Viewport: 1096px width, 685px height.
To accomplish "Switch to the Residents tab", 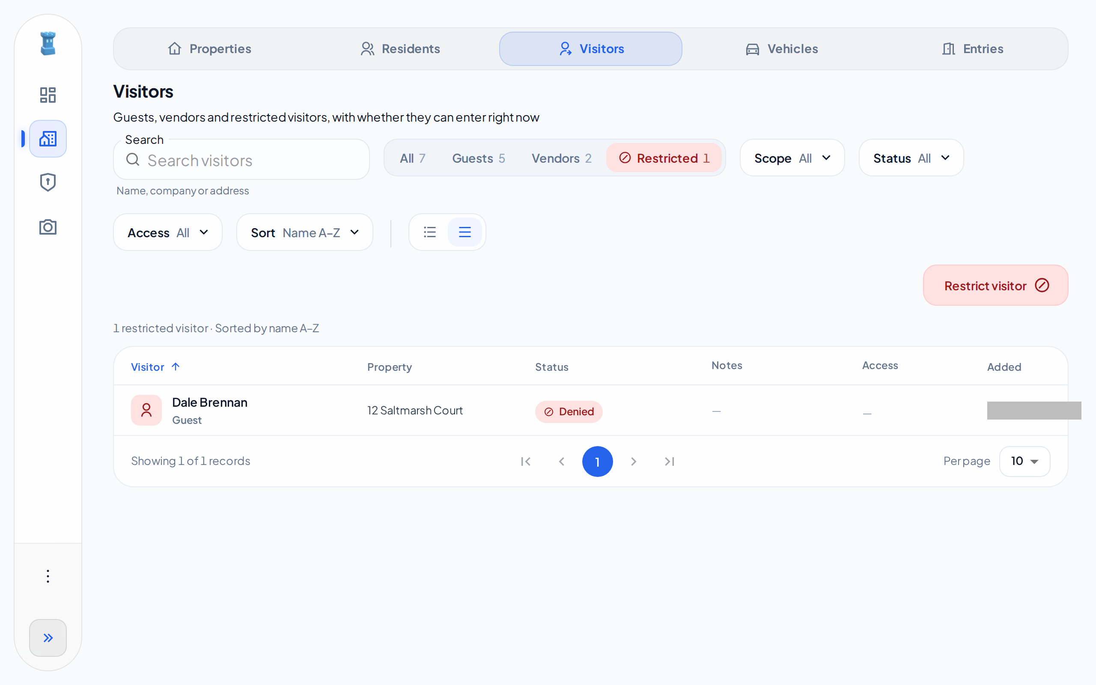I will [x=400, y=49].
